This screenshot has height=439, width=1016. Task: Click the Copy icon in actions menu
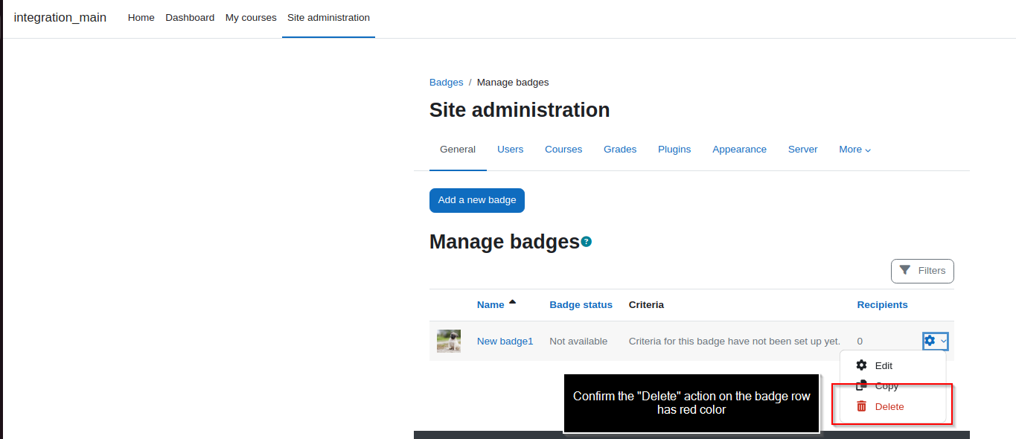click(x=862, y=385)
